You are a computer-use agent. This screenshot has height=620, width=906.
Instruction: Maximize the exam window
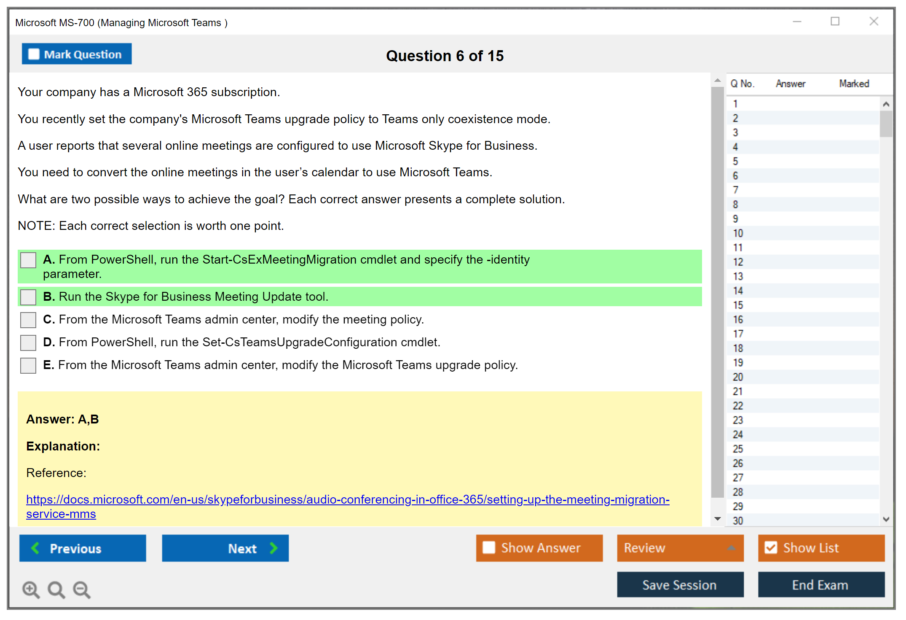tap(835, 22)
